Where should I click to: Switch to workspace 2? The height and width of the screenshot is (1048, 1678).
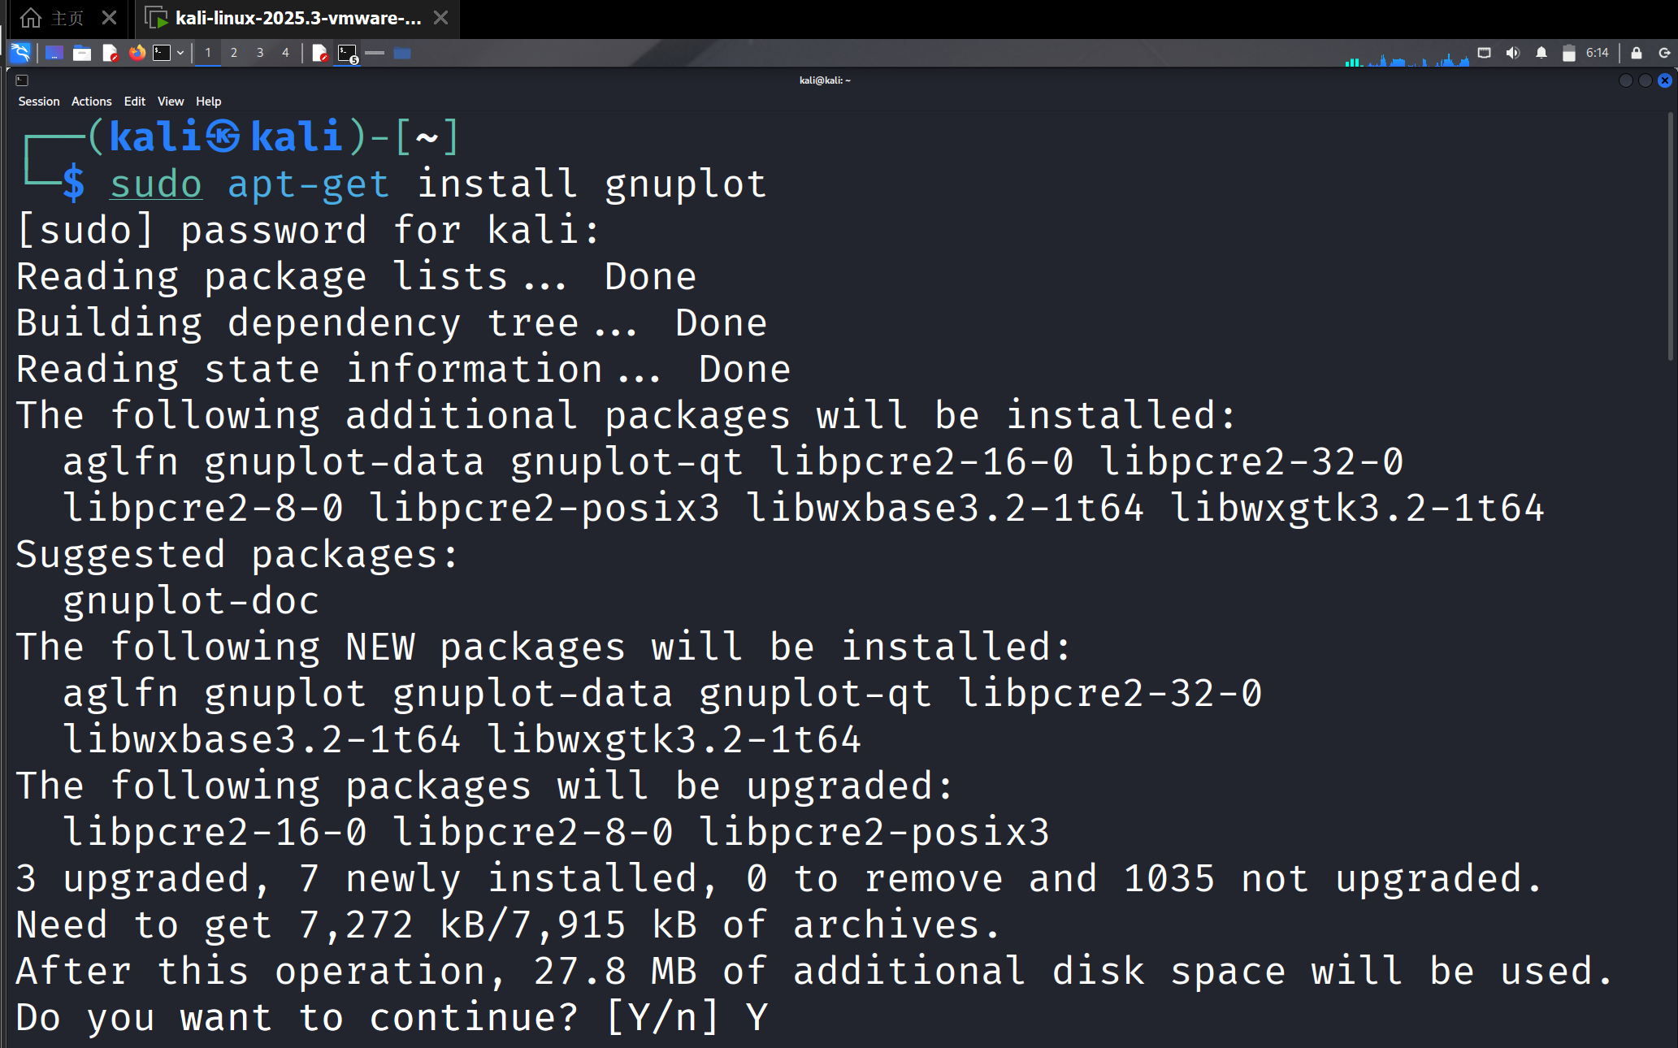[x=234, y=53]
